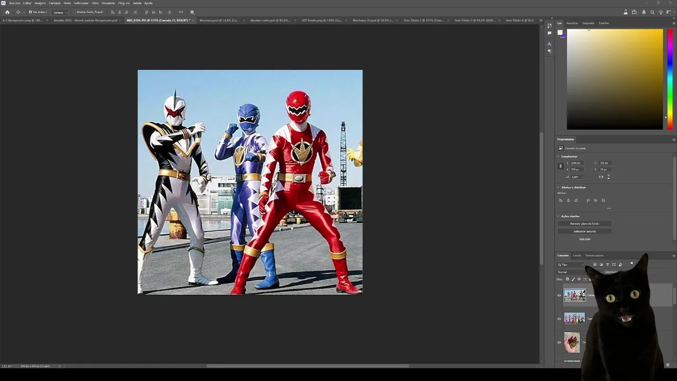The image size is (677, 381).
Task: Click the search magnifier icon
Action: click(652, 12)
